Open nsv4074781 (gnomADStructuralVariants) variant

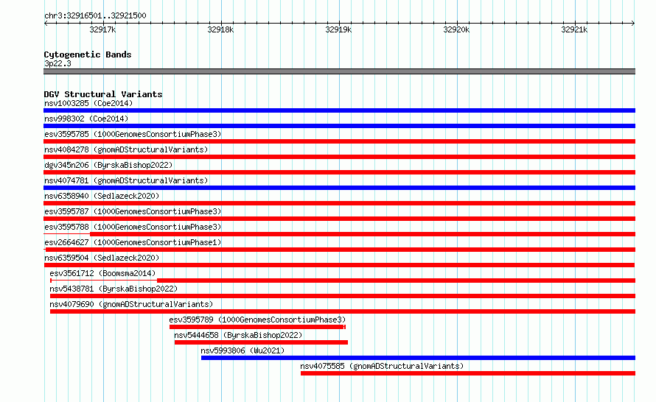coord(126,180)
